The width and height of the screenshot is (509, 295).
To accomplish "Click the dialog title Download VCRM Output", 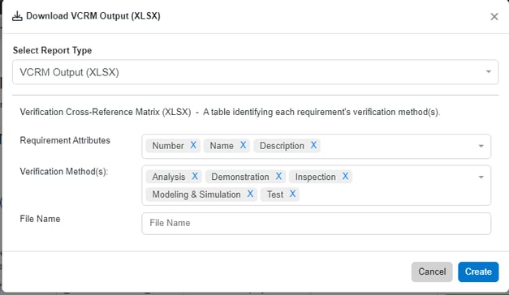I will click(x=93, y=16).
